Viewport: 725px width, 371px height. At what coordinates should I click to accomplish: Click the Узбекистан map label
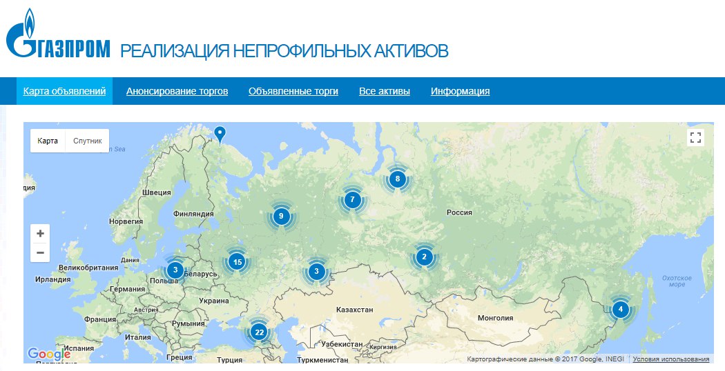tap(342, 344)
